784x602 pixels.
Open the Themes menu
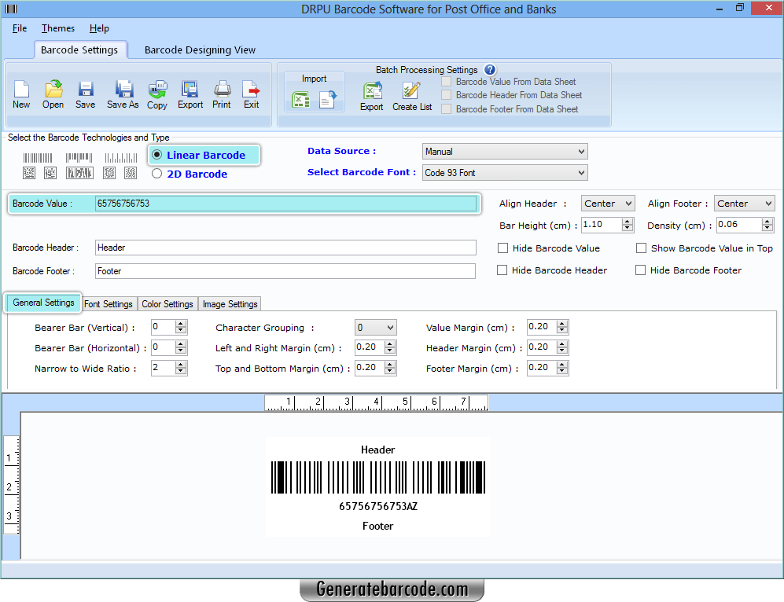click(x=57, y=28)
